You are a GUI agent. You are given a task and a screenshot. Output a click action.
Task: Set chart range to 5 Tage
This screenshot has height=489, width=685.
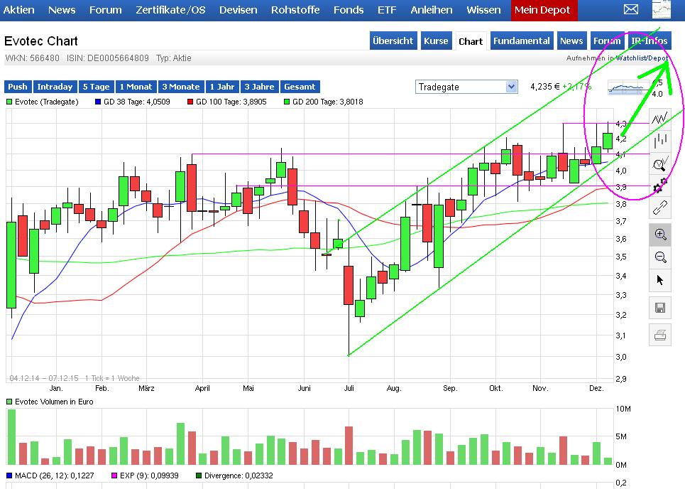[x=96, y=87]
